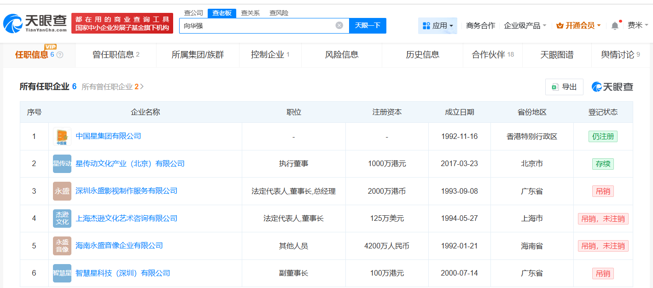Click the 天眼一下 search button
Screen dimensions: 653x288
tap(367, 26)
